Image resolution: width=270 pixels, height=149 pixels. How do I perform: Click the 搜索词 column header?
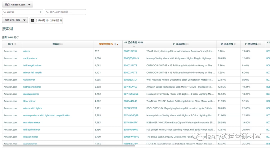pos(57,44)
